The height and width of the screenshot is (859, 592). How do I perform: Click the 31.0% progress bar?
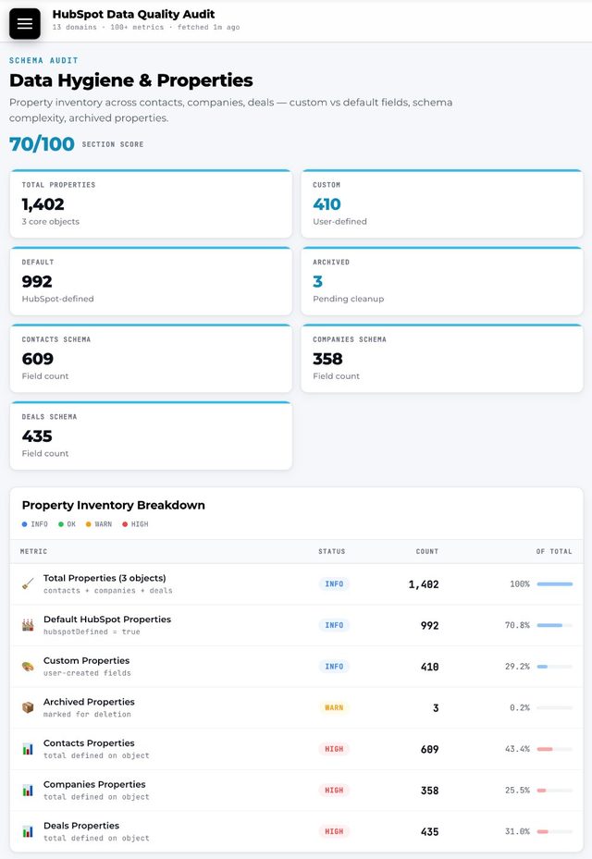[x=555, y=831]
